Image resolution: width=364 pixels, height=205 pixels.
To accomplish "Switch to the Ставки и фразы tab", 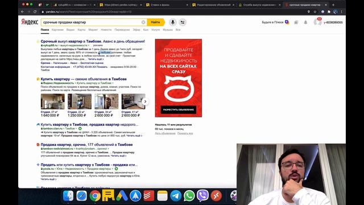I will point(167,5).
